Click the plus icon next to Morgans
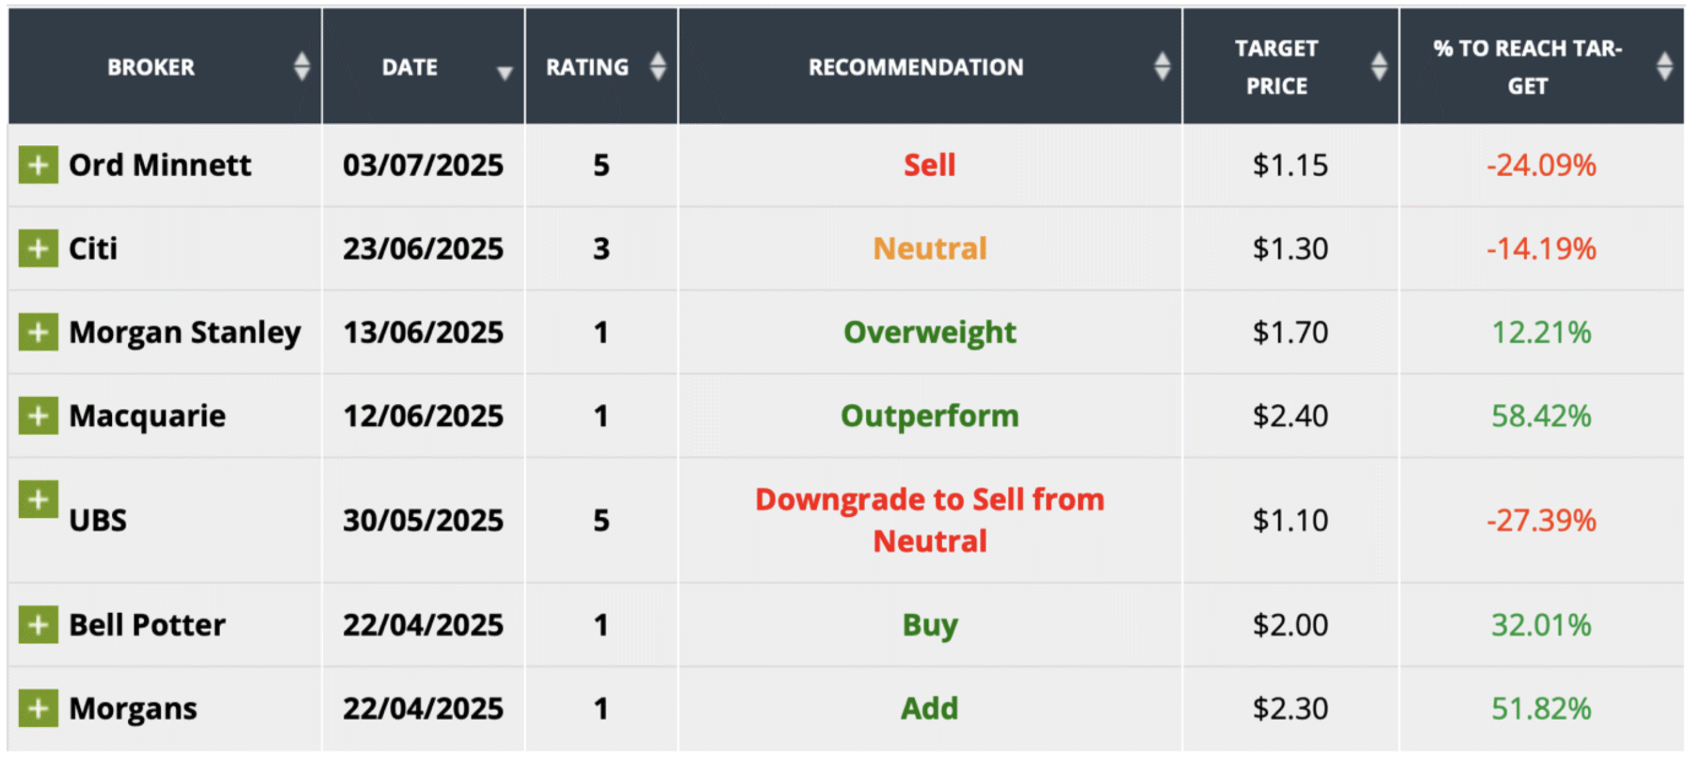 (38, 708)
